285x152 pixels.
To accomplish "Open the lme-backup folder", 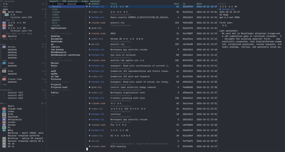I will click(57, 49).
